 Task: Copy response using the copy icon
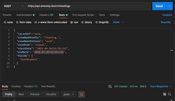point(164,94)
